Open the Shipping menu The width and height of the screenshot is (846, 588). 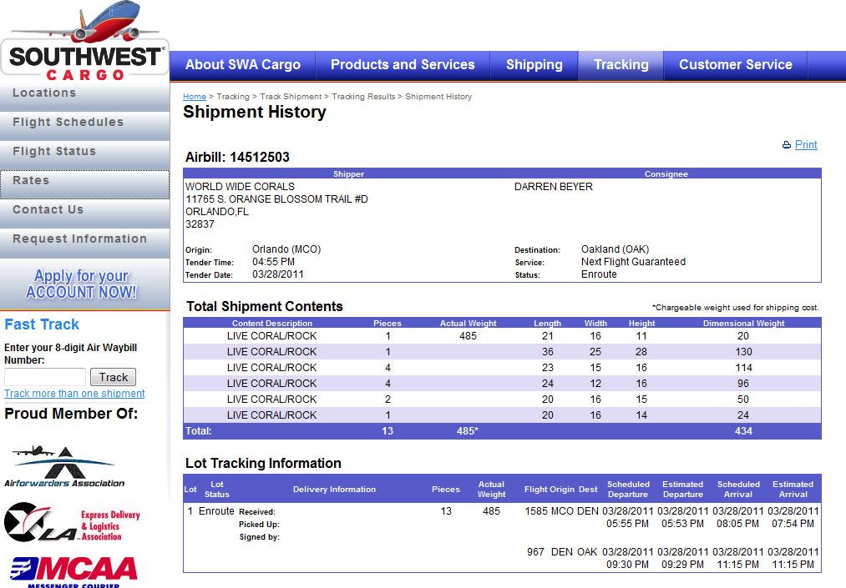(534, 65)
